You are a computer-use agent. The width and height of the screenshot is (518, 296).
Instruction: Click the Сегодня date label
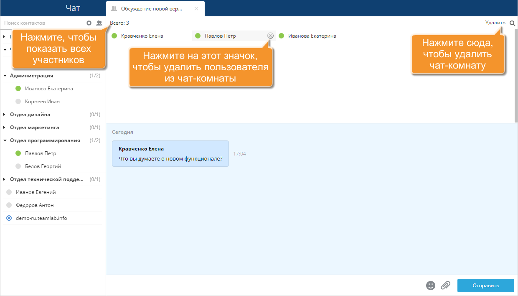122,132
